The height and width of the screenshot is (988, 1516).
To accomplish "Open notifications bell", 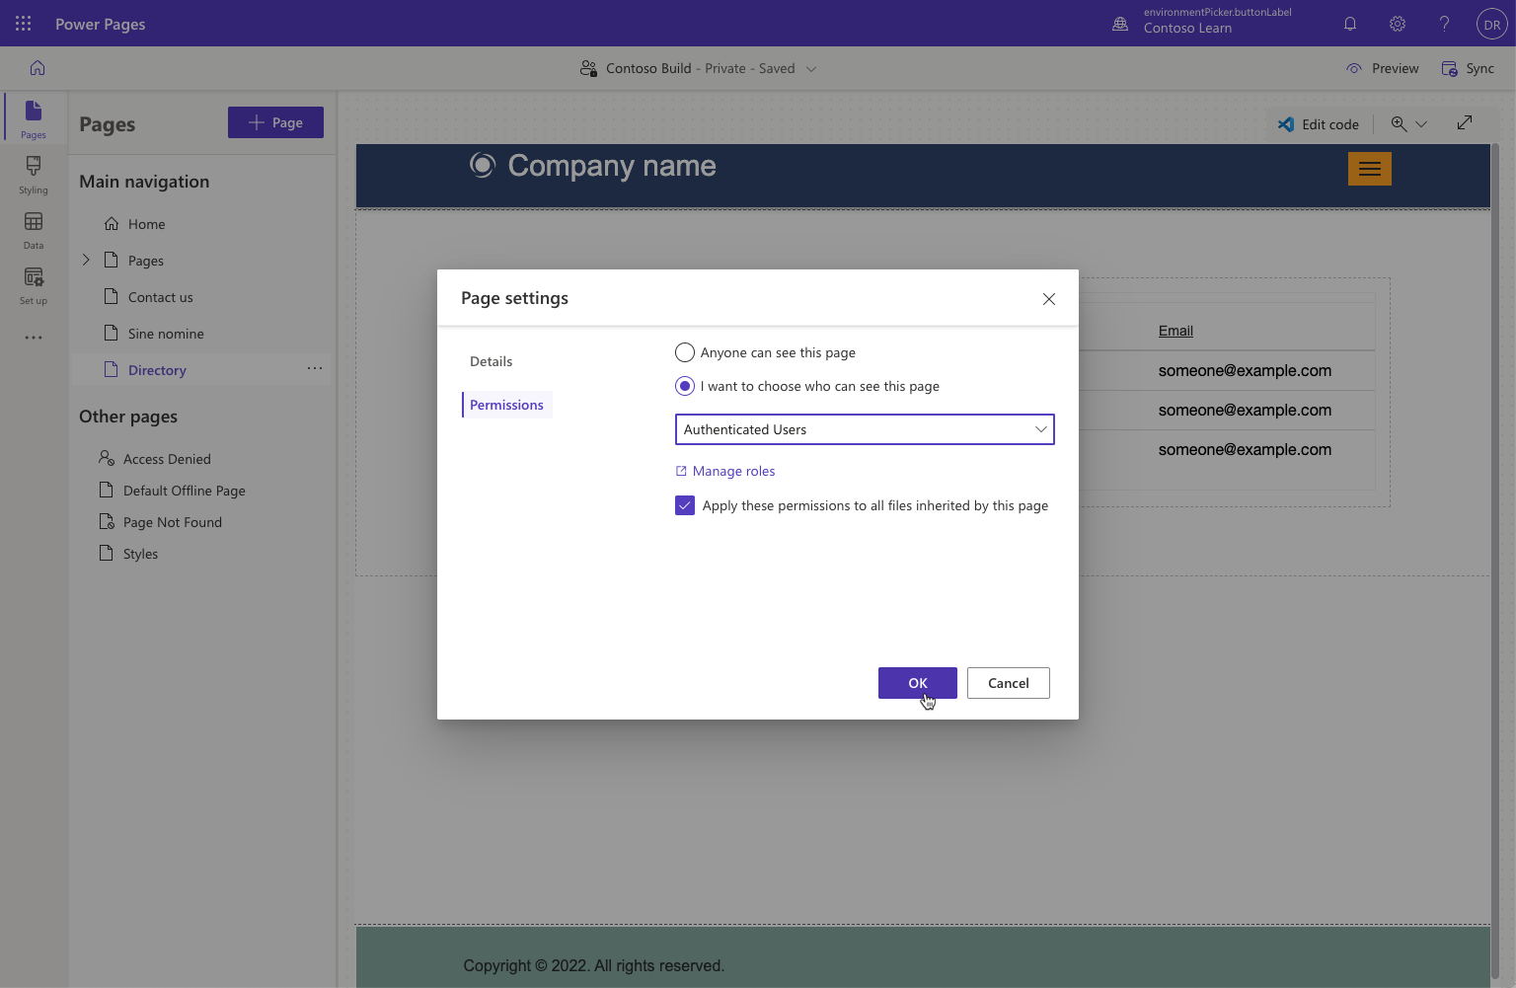I will 1349,24.
